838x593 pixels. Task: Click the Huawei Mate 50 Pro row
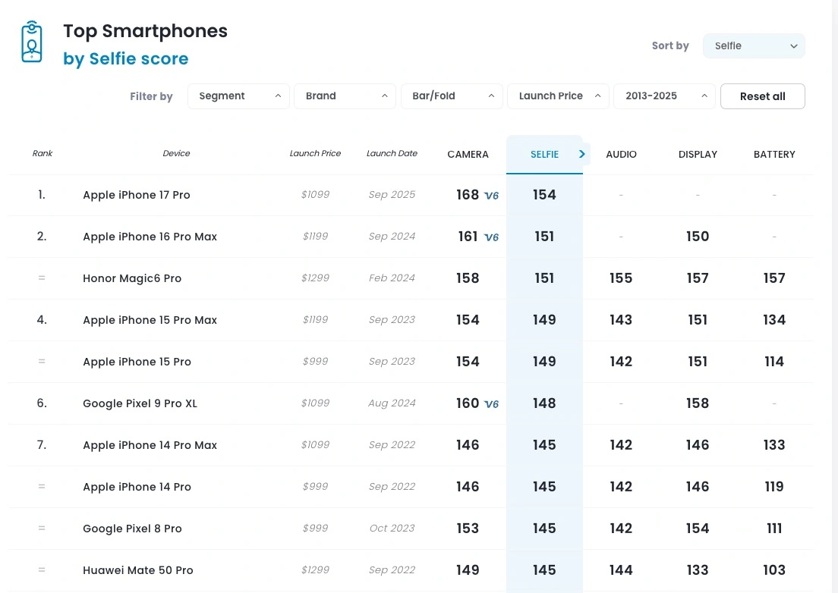[138, 570]
